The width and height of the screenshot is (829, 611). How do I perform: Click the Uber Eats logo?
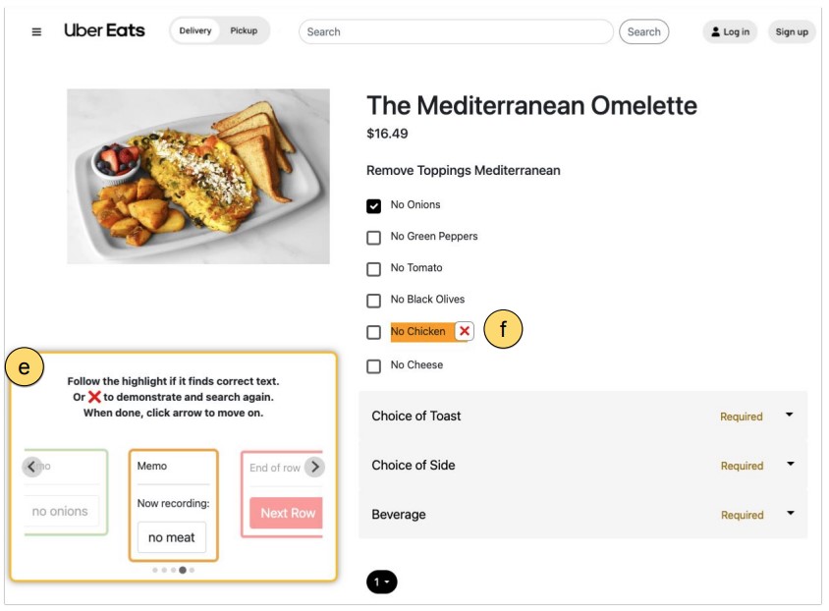[104, 30]
